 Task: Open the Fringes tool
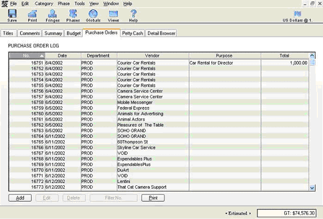coord(52,15)
